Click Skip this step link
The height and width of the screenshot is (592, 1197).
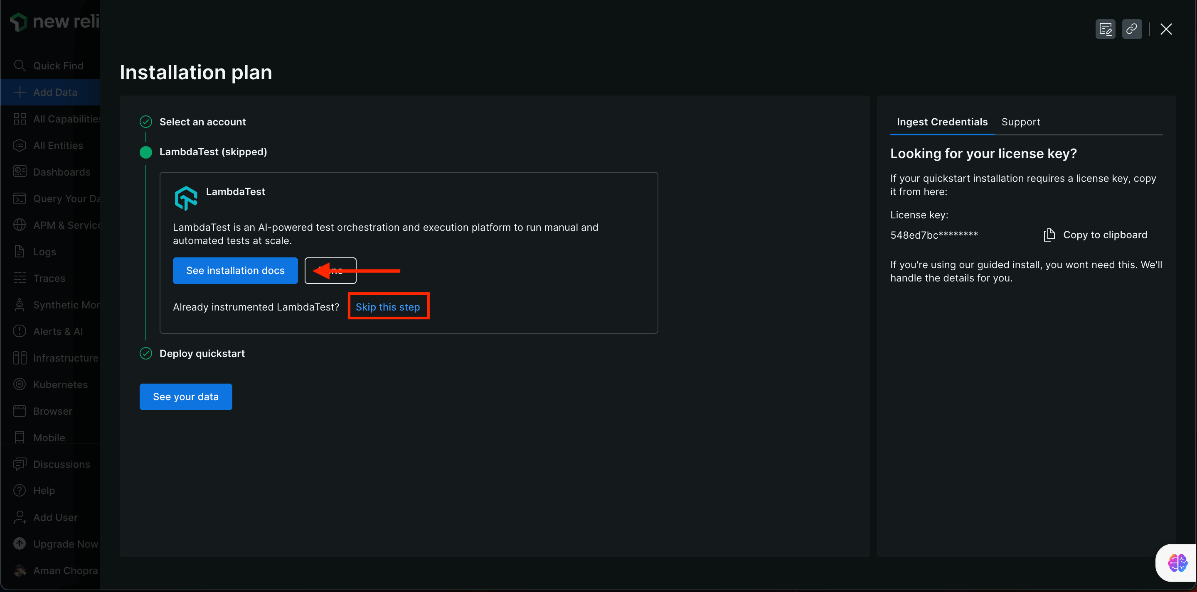[387, 307]
